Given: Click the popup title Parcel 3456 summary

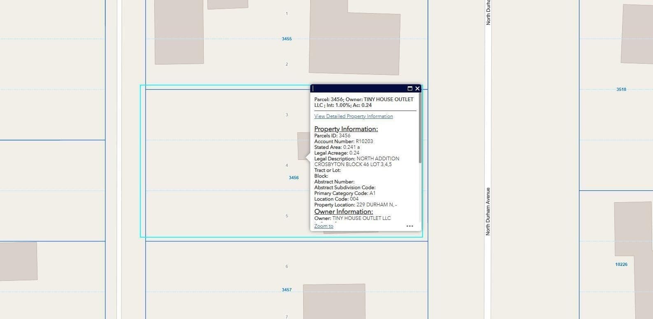Looking at the screenshot, I should click(364, 102).
